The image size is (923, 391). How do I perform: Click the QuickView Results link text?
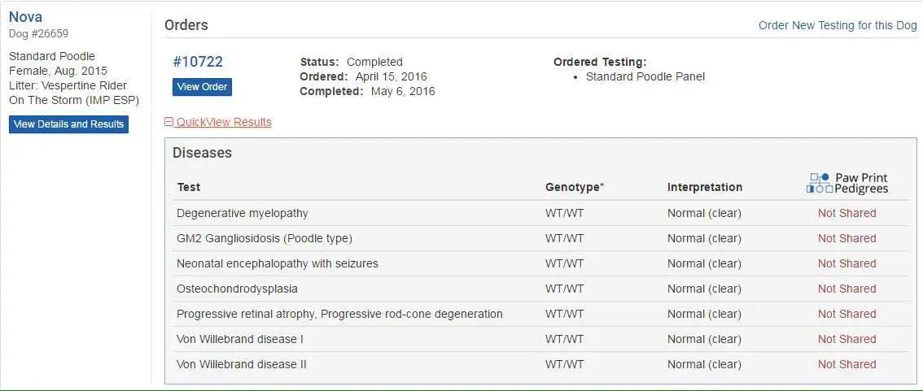(x=224, y=122)
